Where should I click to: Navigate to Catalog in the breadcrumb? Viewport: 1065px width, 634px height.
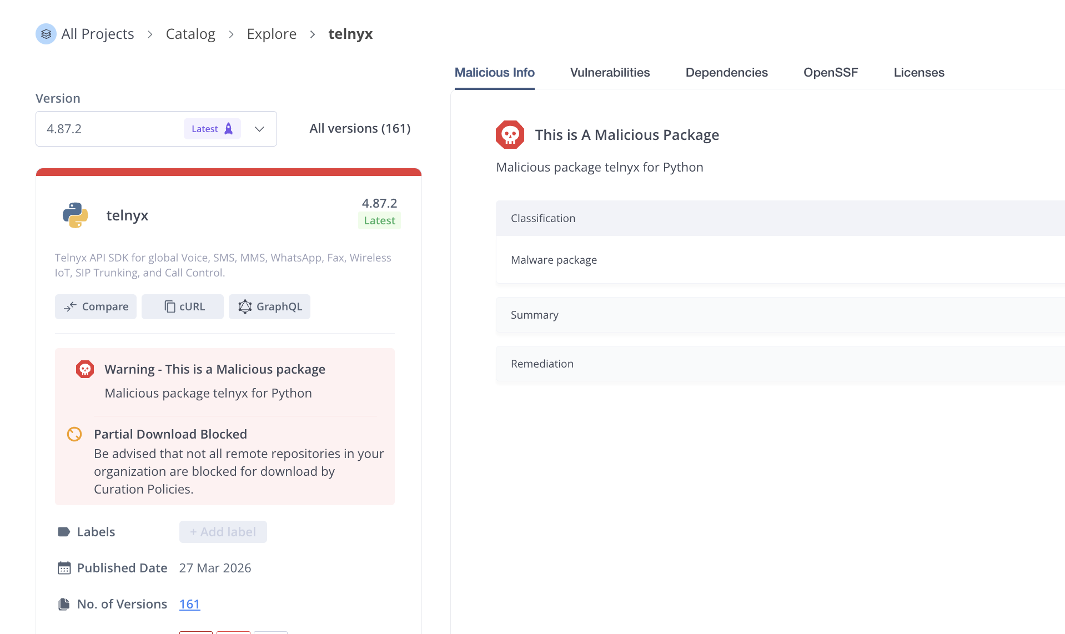(190, 34)
